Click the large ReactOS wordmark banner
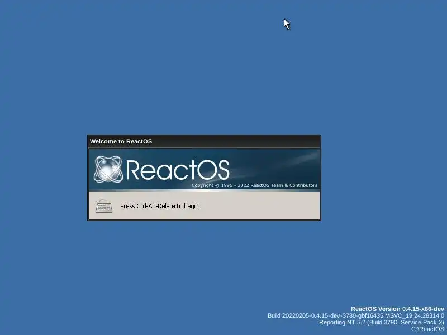This screenshot has height=335, width=447. pos(177,170)
